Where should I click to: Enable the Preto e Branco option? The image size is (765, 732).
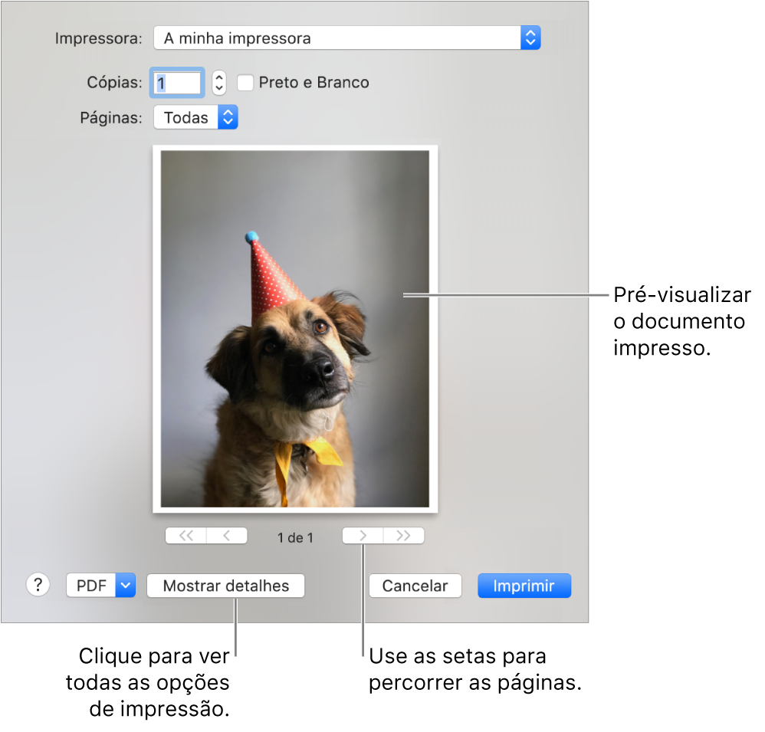coord(245,82)
